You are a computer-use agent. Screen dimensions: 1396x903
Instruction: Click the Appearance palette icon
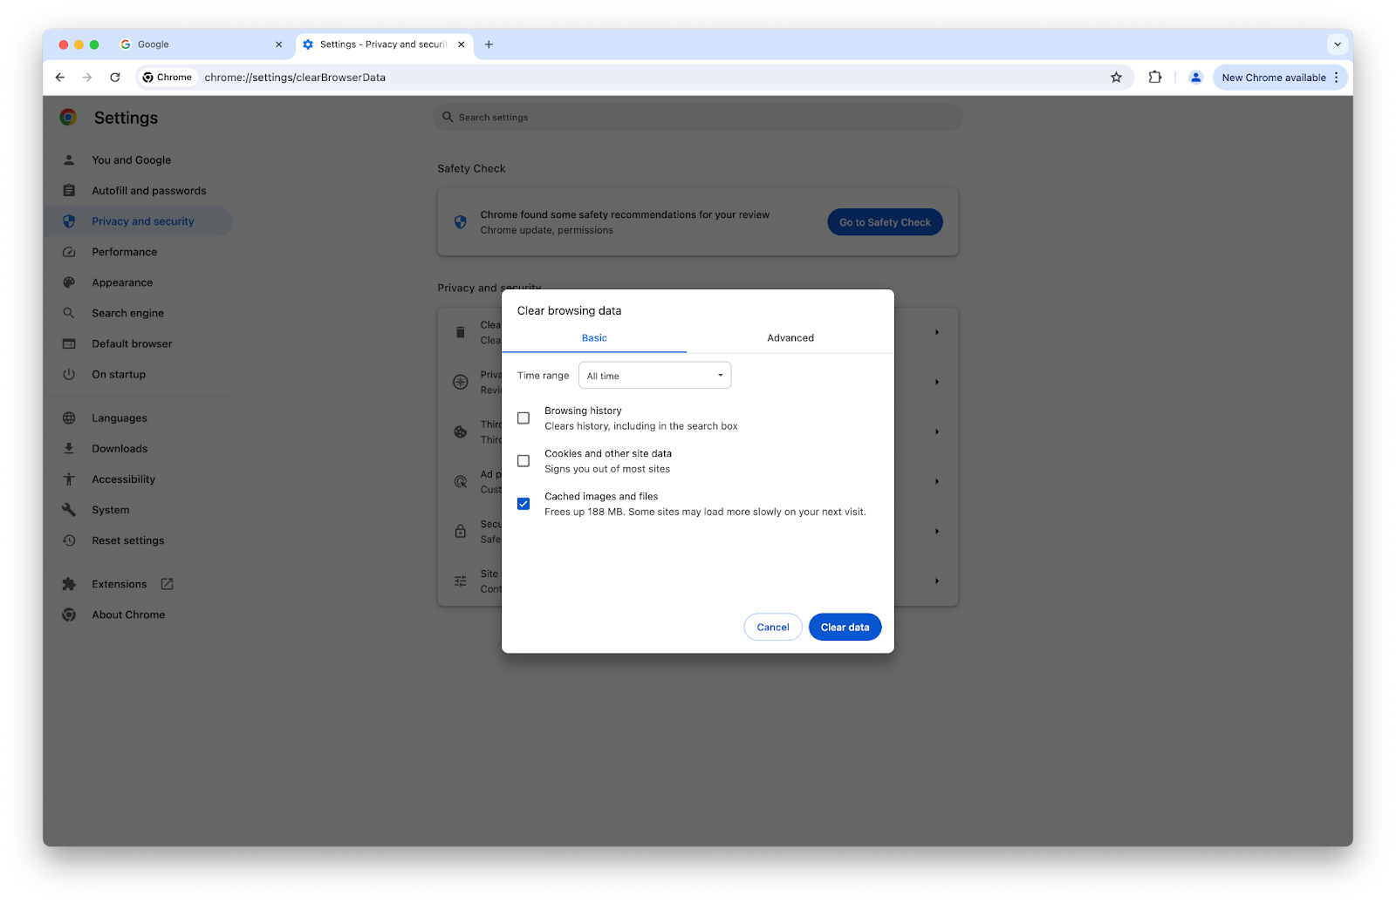69,282
